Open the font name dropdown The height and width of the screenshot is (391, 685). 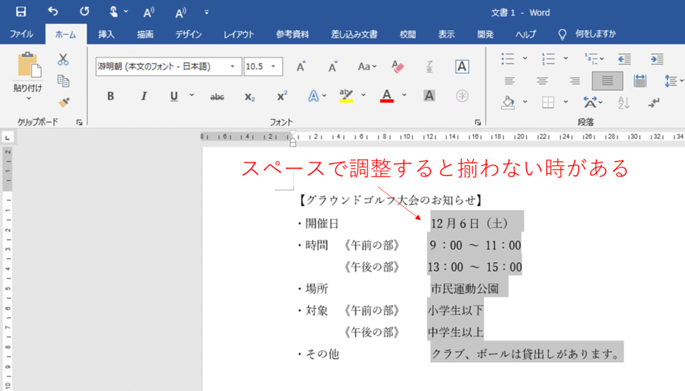pyautogui.click(x=232, y=66)
